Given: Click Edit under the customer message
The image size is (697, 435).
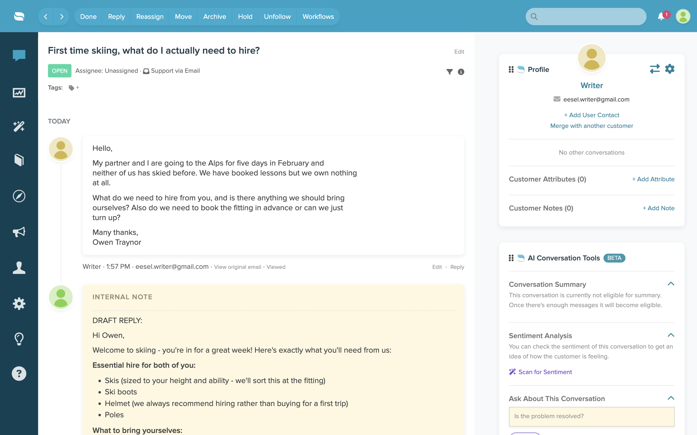Looking at the screenshot, I should pyautogui.click(x=437, y=267).
